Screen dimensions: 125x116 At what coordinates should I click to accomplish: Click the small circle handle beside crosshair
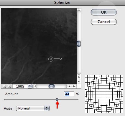[x=61, y=59]
